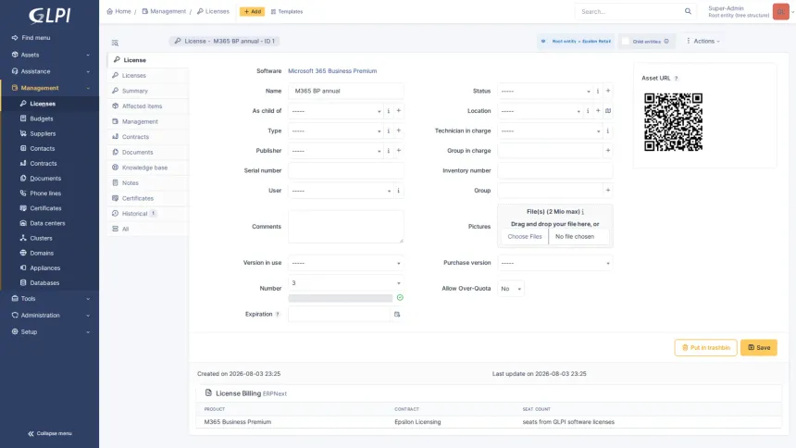Add a Group with plus icon
Viewport: 796px width, 448px height.
click(608, 191)
